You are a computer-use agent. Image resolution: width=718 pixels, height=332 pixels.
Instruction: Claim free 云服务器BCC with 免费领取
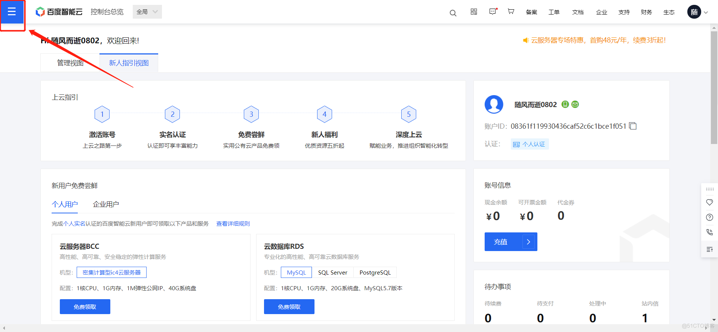pyautogui.click(x=85, y=307)
